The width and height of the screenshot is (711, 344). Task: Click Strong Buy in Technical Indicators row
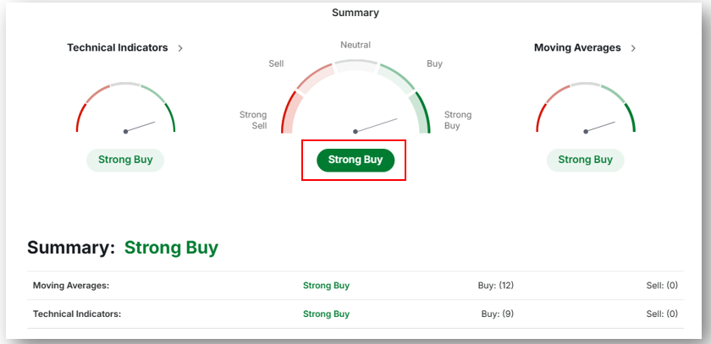(327, 314)
